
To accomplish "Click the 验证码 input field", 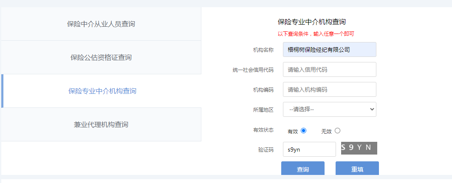I will [309, 149].
